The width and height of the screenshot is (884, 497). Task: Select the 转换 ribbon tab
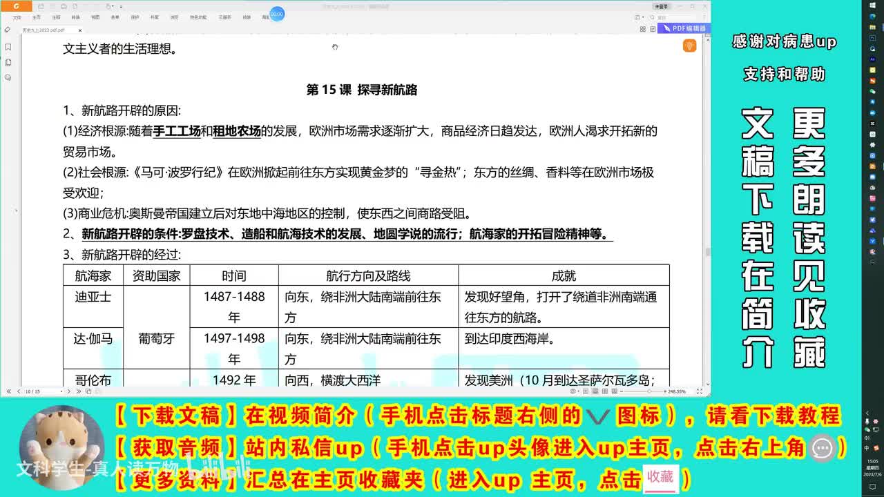click(76, 17)
